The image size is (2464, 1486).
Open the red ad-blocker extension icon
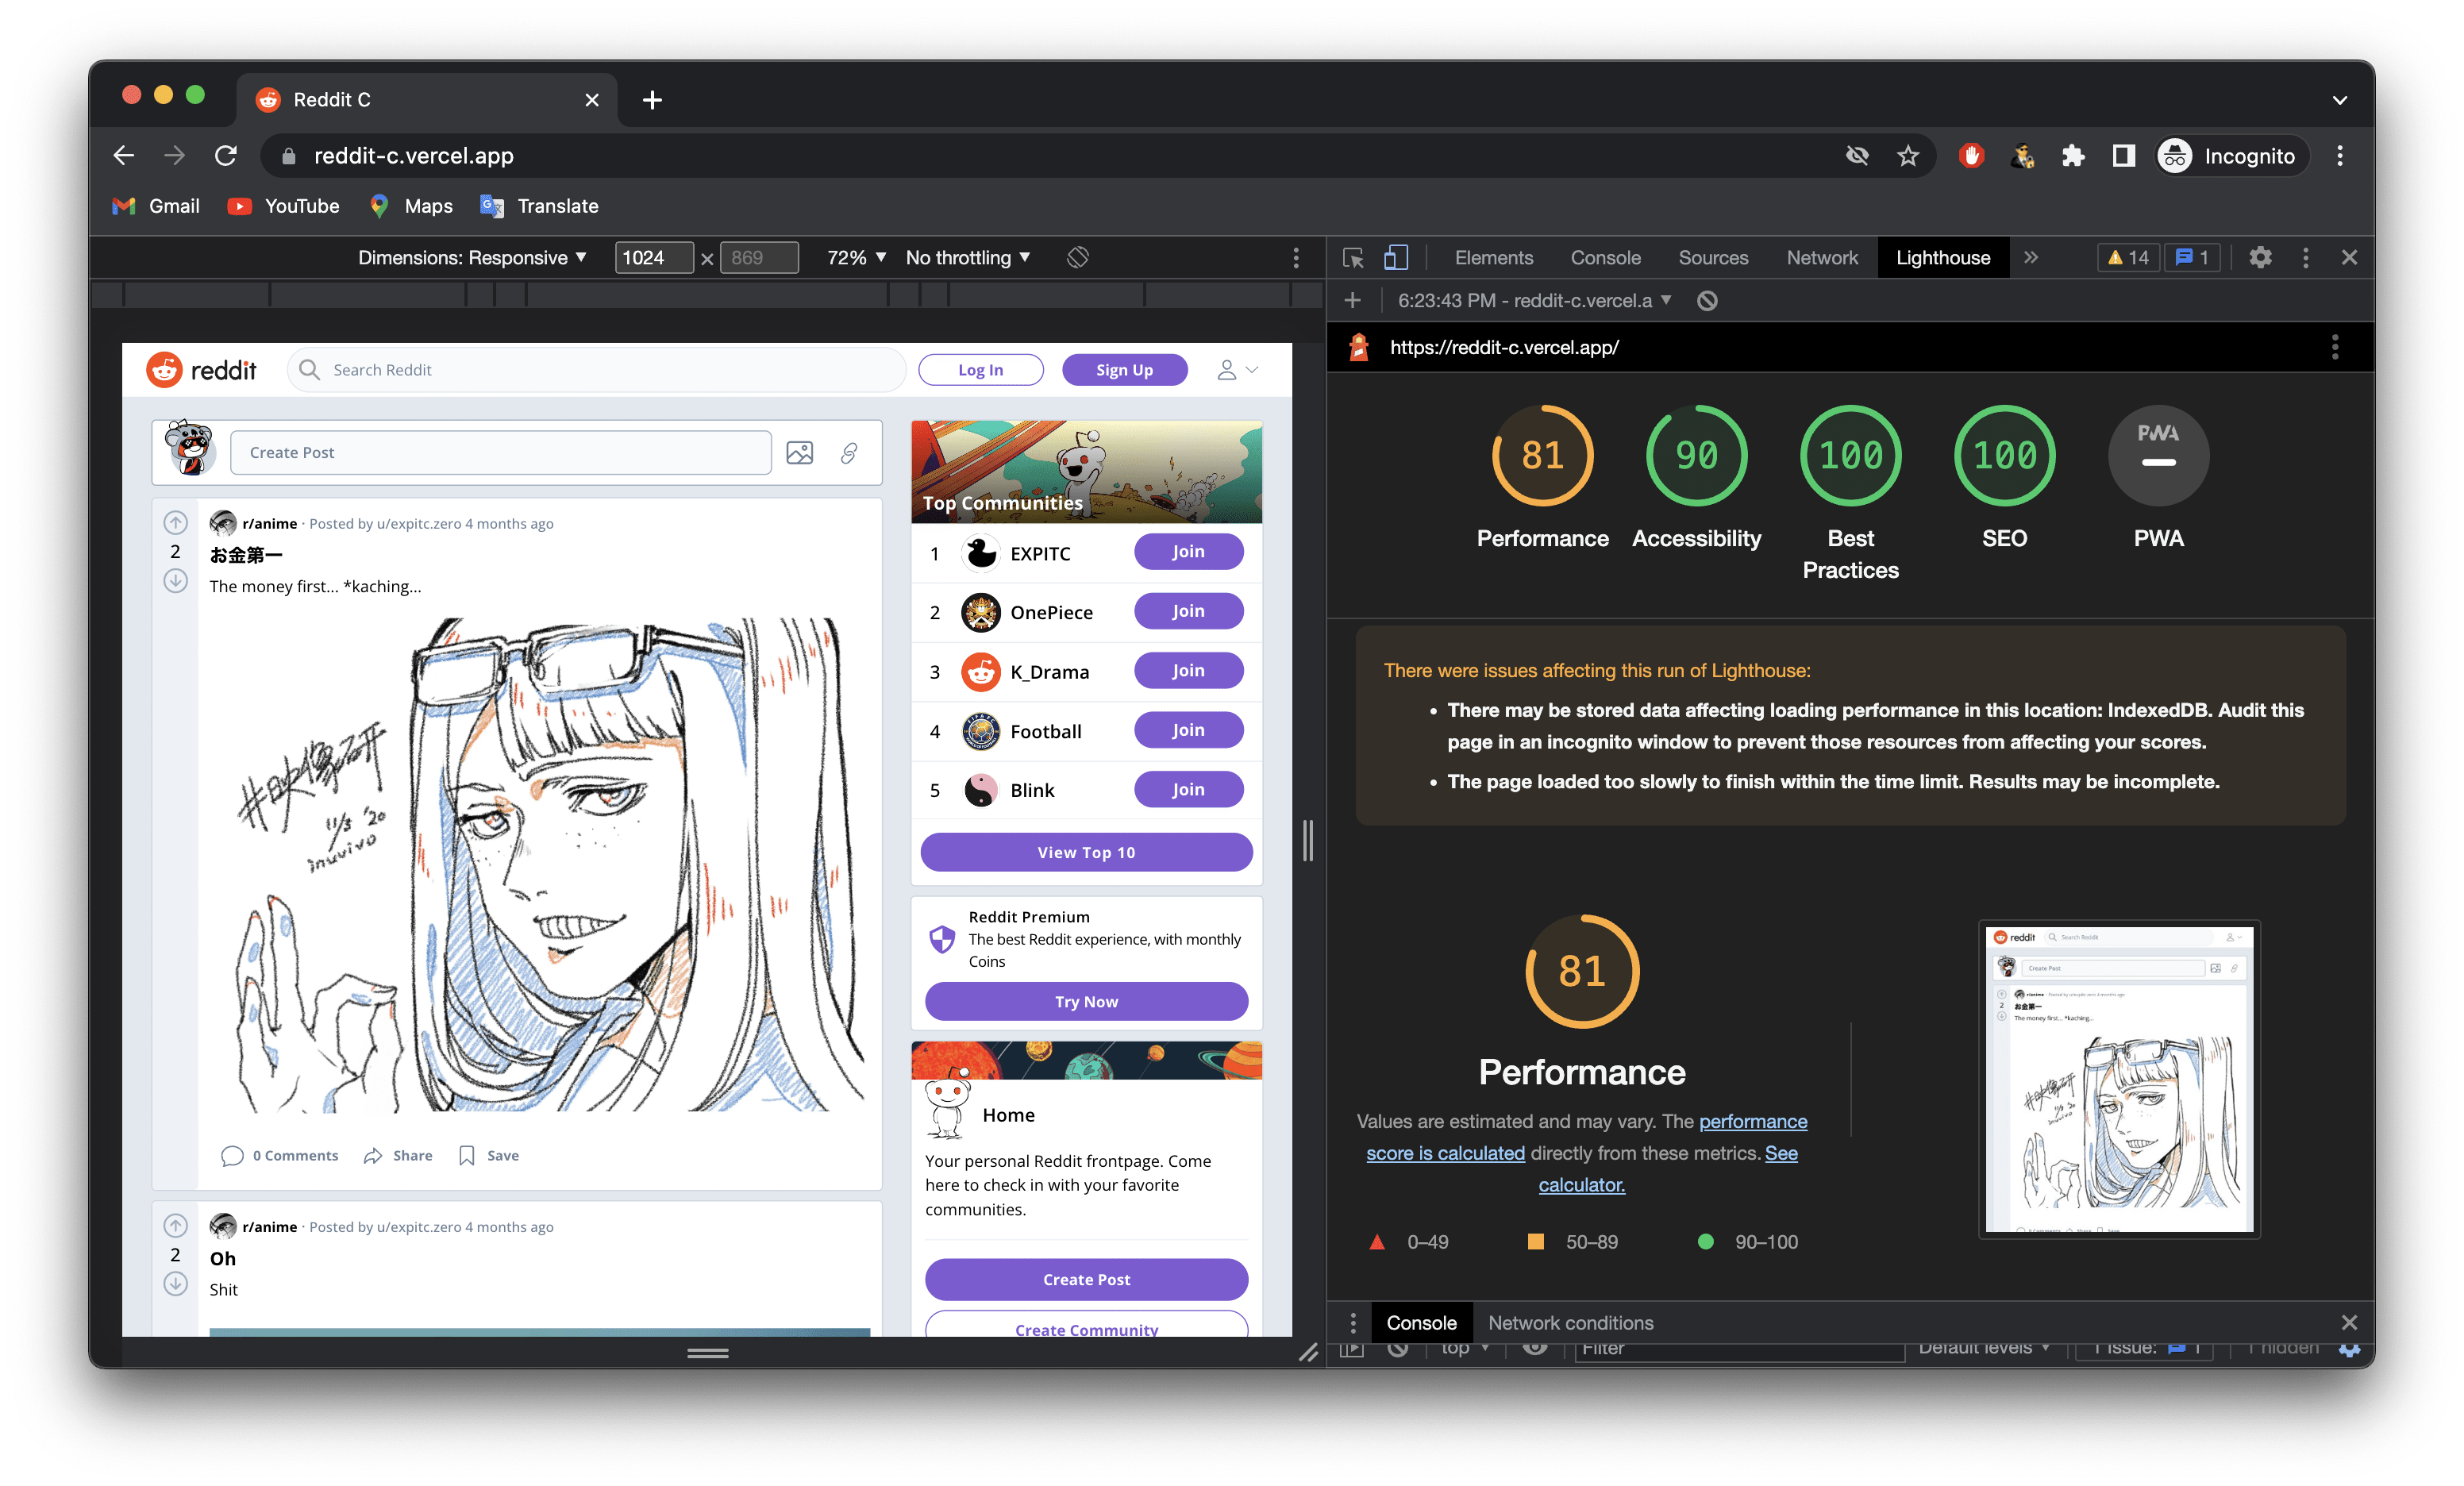(1971, 156)
